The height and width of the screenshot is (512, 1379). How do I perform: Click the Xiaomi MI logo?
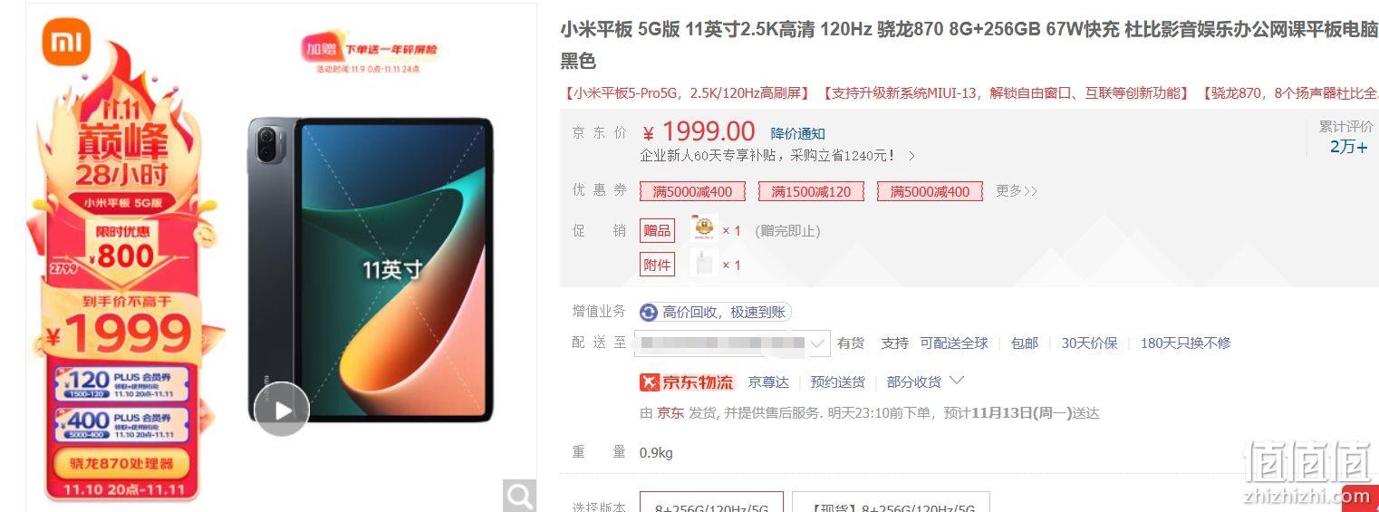(x=66, y=43)
